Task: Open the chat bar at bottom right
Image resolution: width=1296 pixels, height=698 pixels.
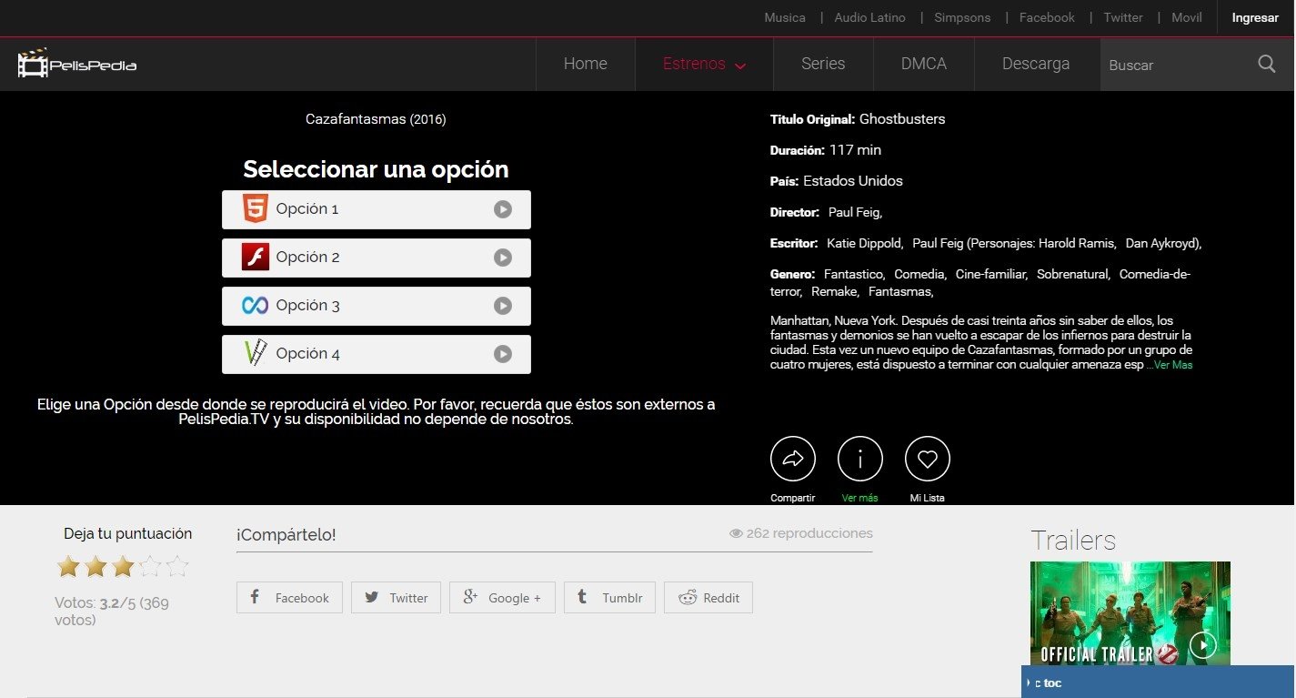Action: pyautogui.click(x=1158, y=683)
